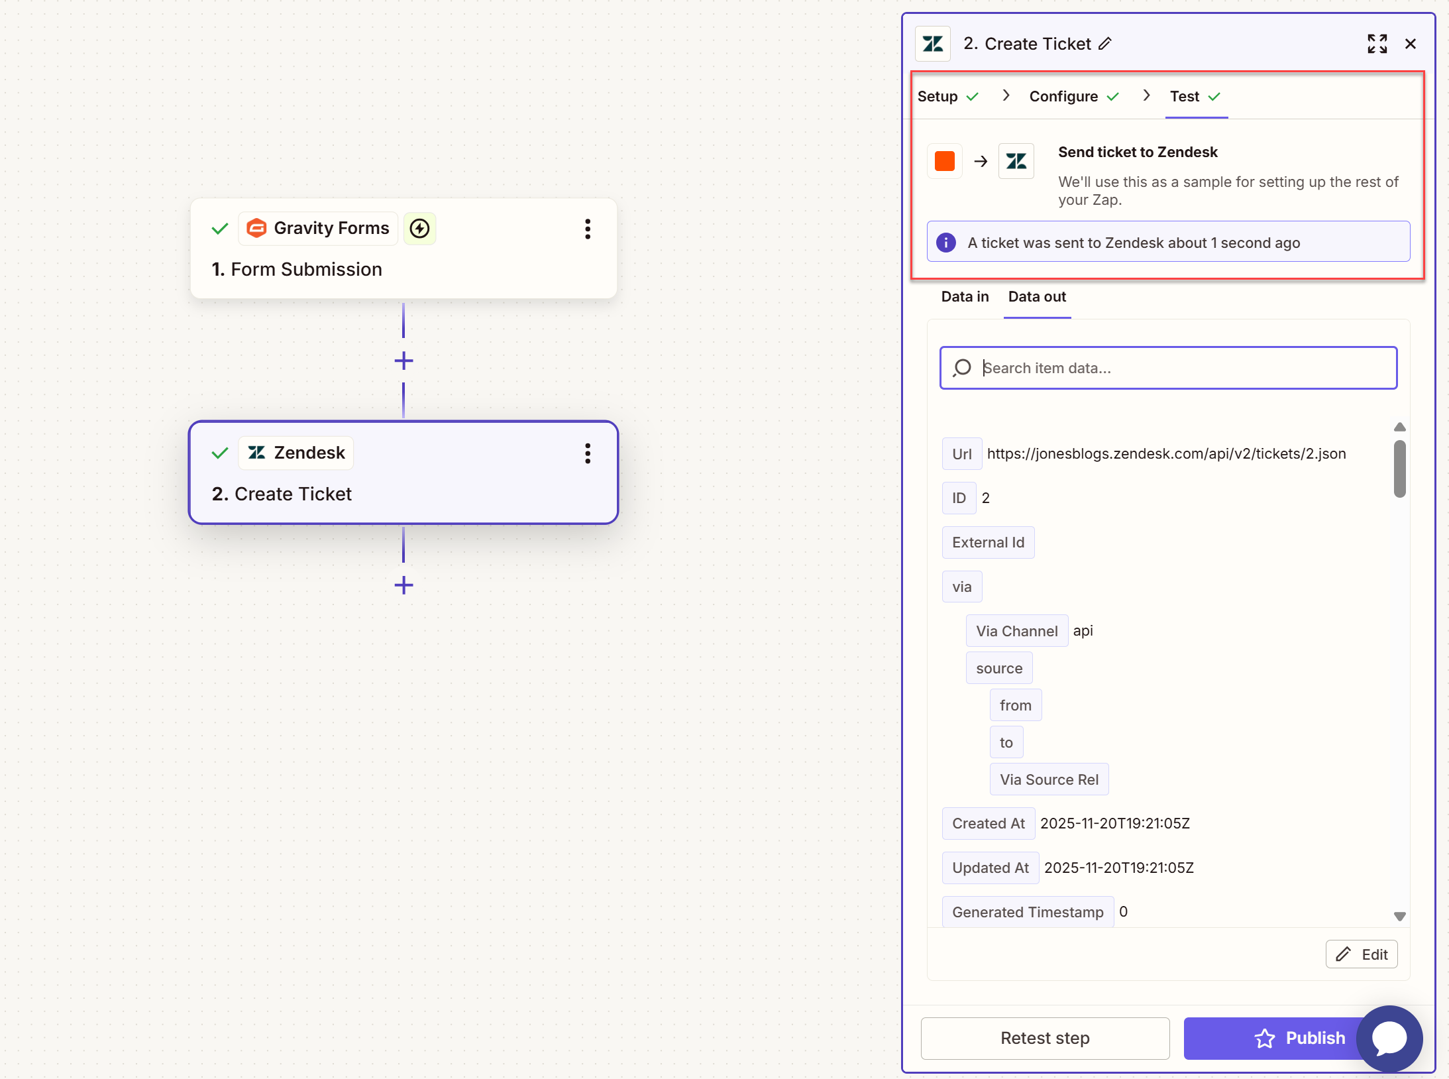The width and height of the screenshot is (1449, 1079).
Task: Select the Data out tab
Action: (1037, 297)
